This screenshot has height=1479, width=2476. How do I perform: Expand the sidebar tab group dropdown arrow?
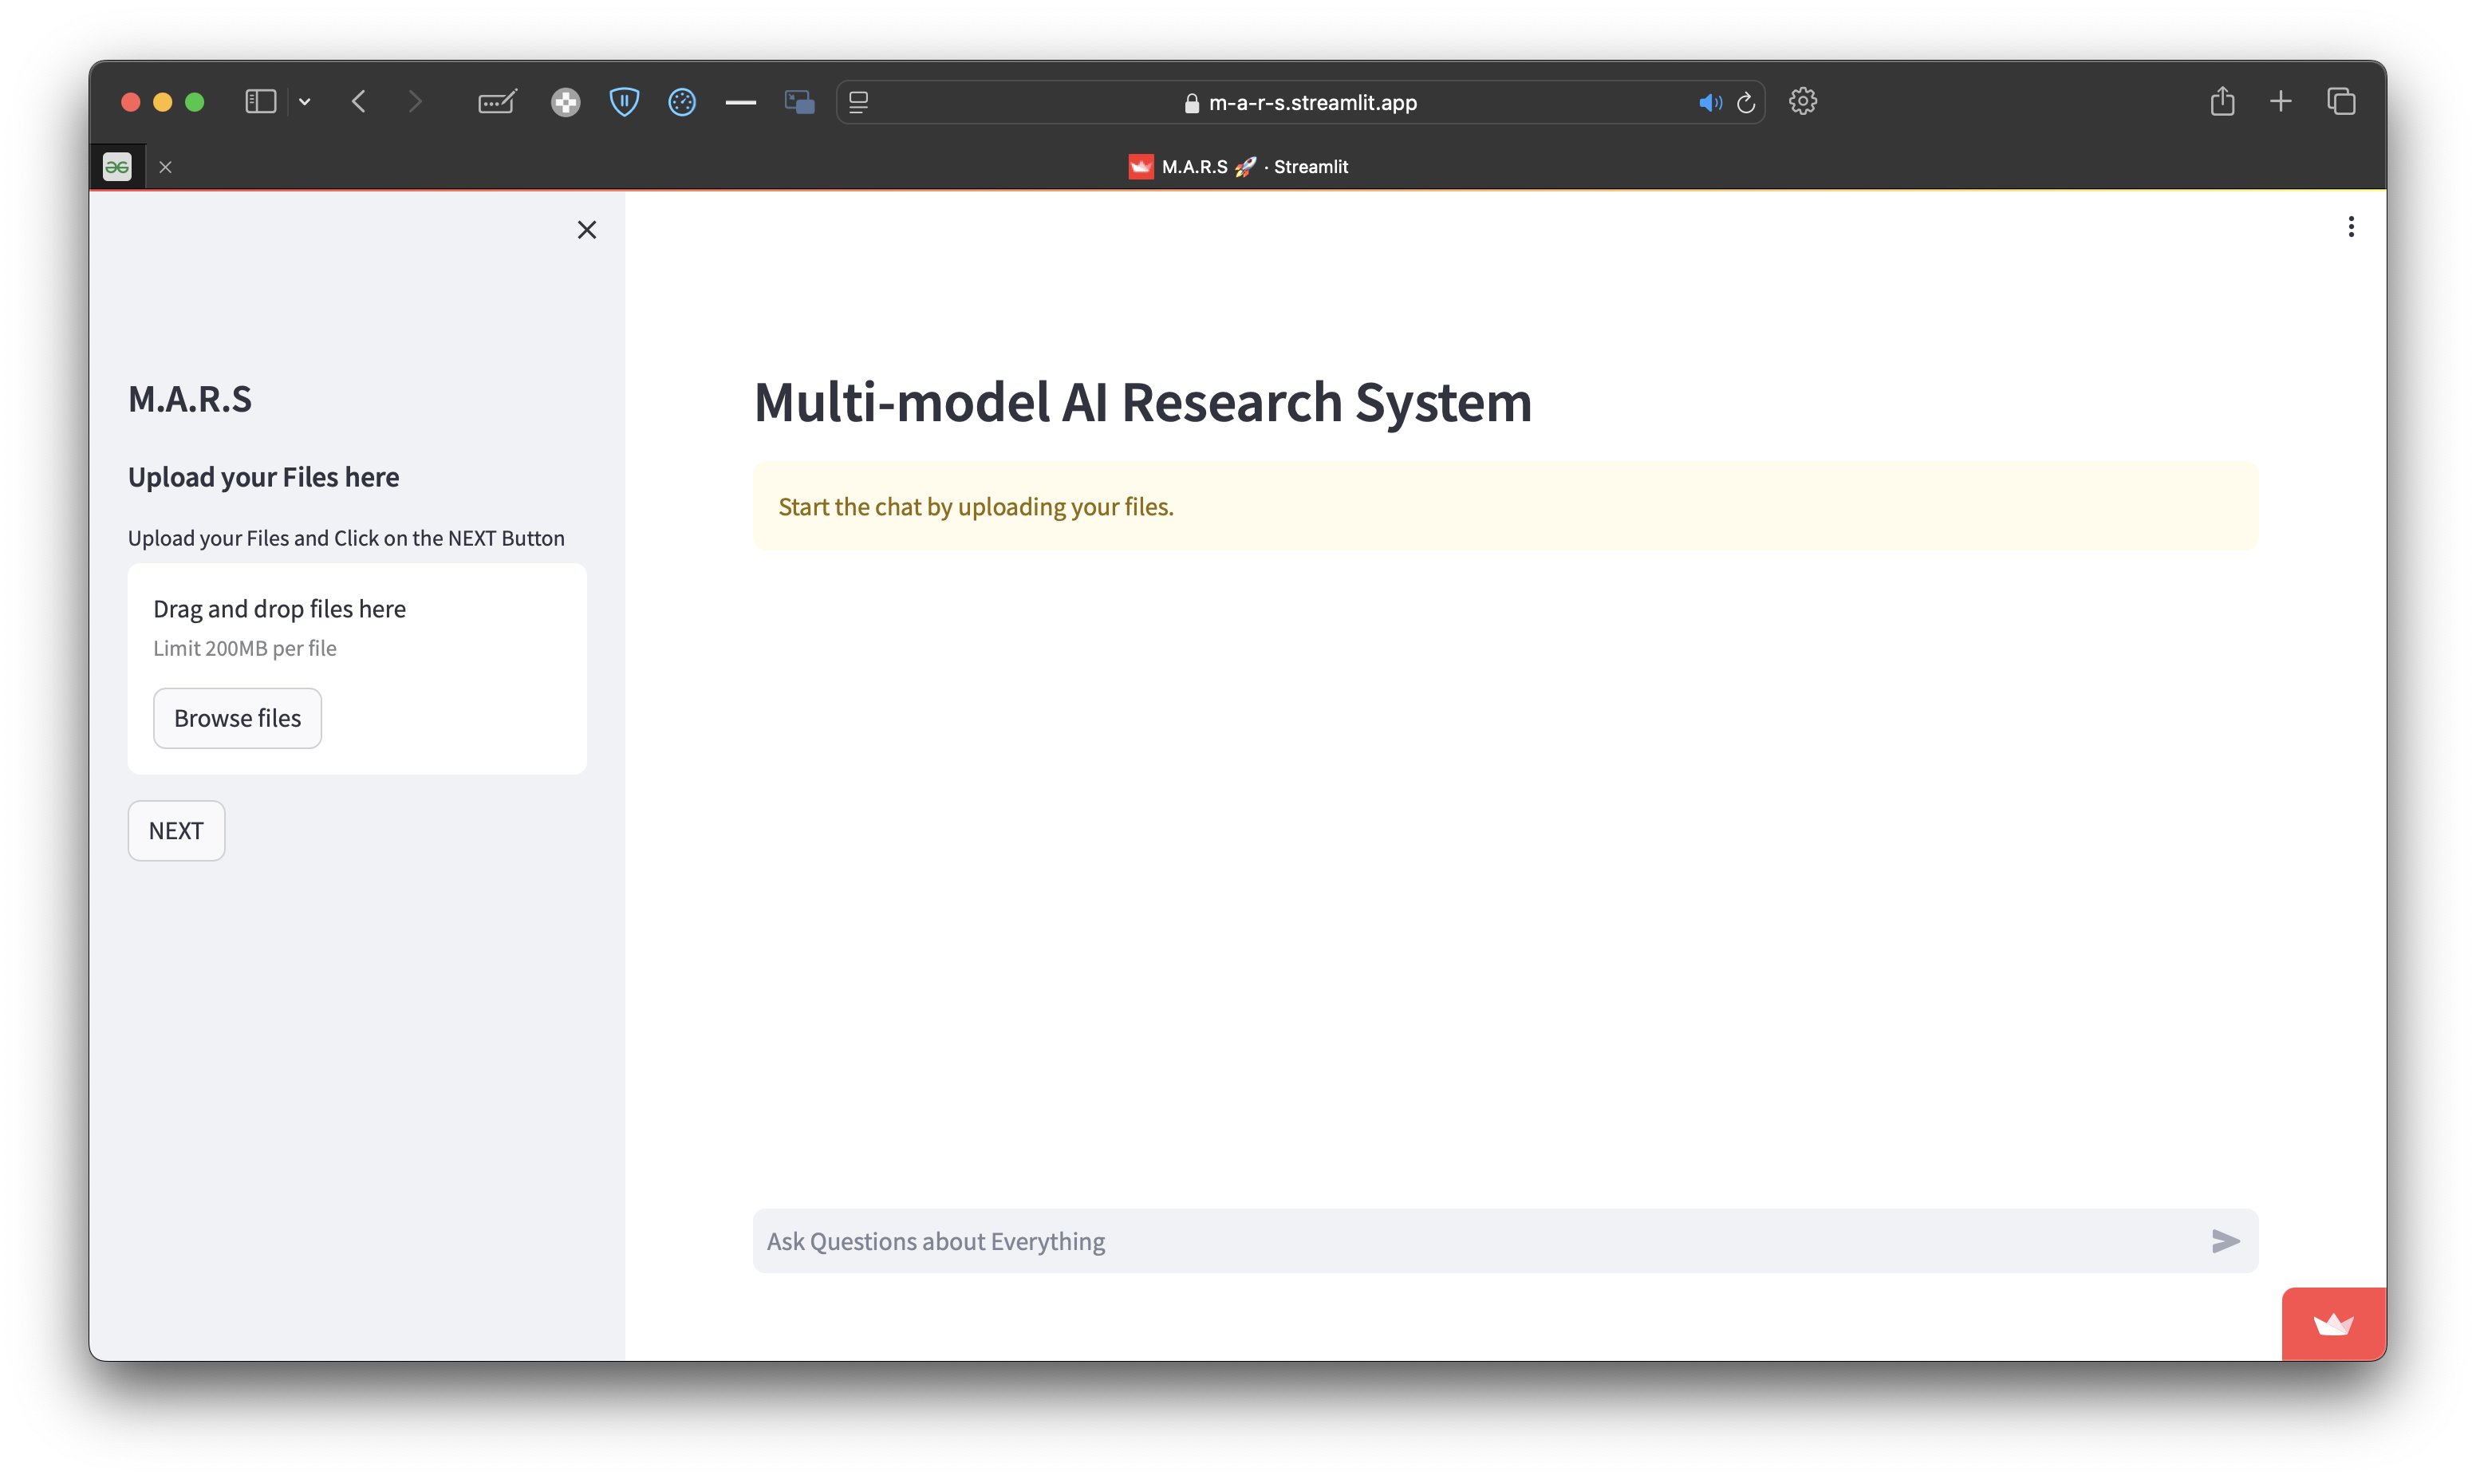[x=305, y=101]
